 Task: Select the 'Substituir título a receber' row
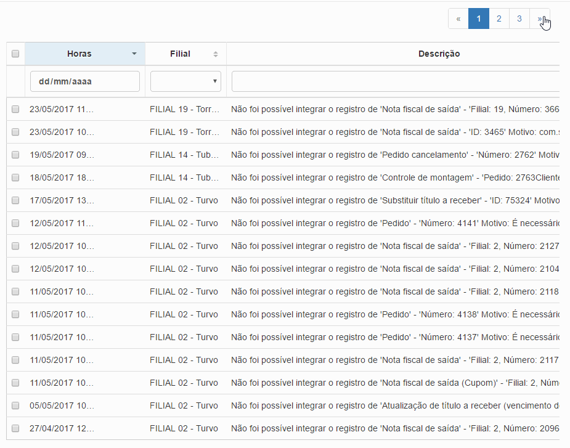click(394, 200)
